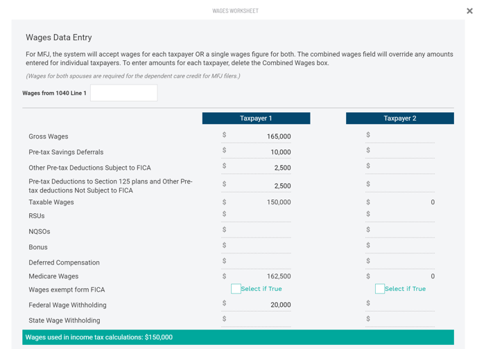Edit Taxpayer 1 Section 125 plans deduction amount
This screenshot has height=349, width=477.
[x=256, y=186]
